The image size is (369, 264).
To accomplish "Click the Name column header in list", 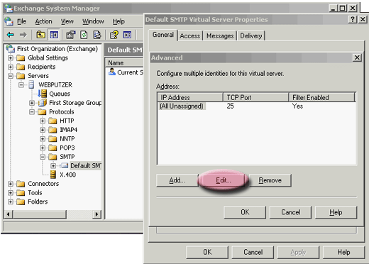I will [124, 63].
